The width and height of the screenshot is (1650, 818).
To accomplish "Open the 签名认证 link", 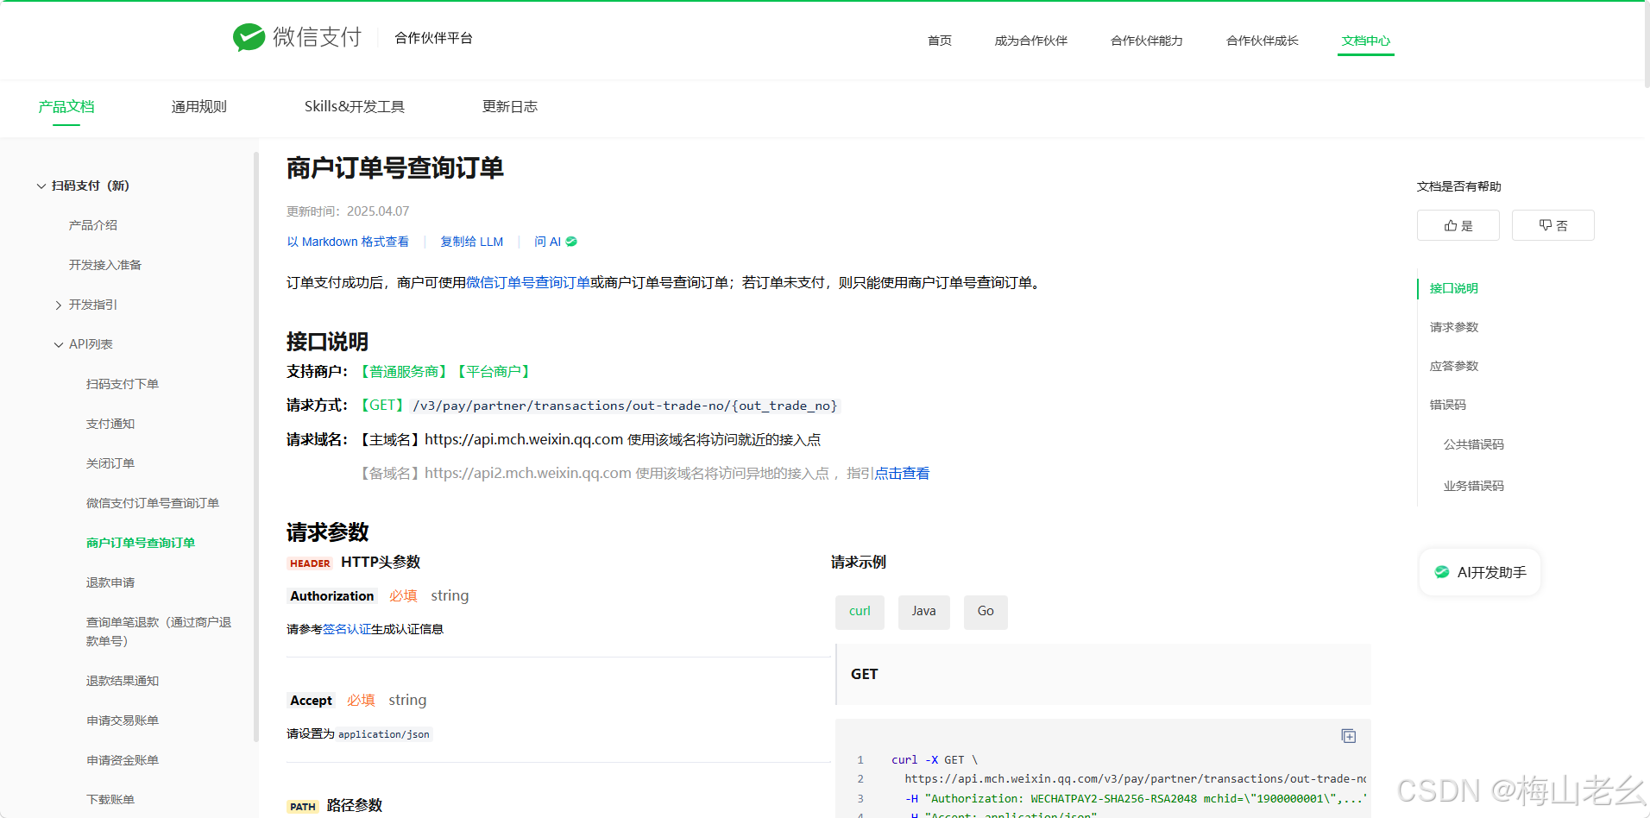I will 347,629.
